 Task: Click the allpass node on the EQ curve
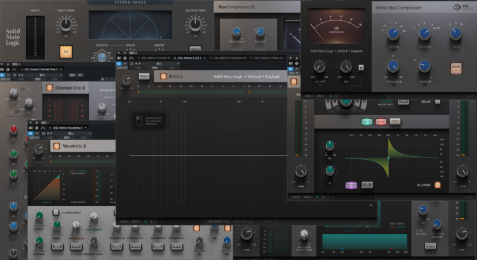coord(388,158)
